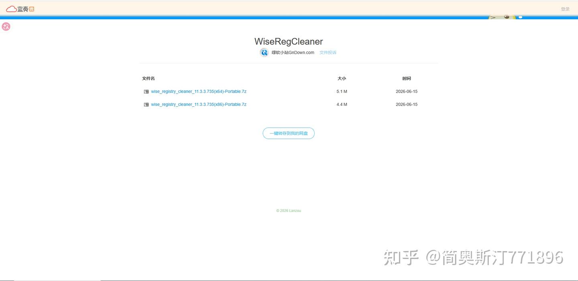Image resolution: width=578 pixels, height=281 pixels.
Task: Click the date in the x64 row
Action: [407, 92]
